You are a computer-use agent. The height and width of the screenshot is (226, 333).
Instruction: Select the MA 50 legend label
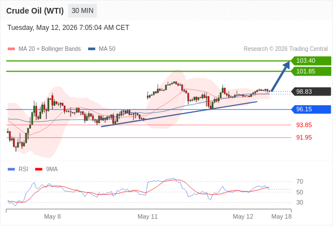pyautogui.click(x=107, y=49)
